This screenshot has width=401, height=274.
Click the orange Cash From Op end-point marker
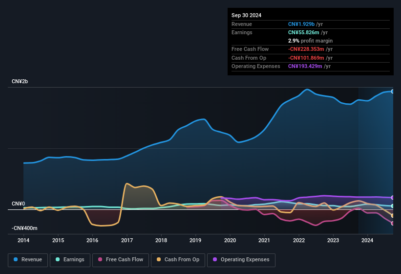[x=393, y=216]
